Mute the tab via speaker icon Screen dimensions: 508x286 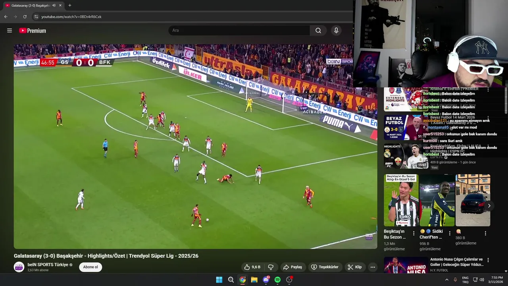click(54, 6)
